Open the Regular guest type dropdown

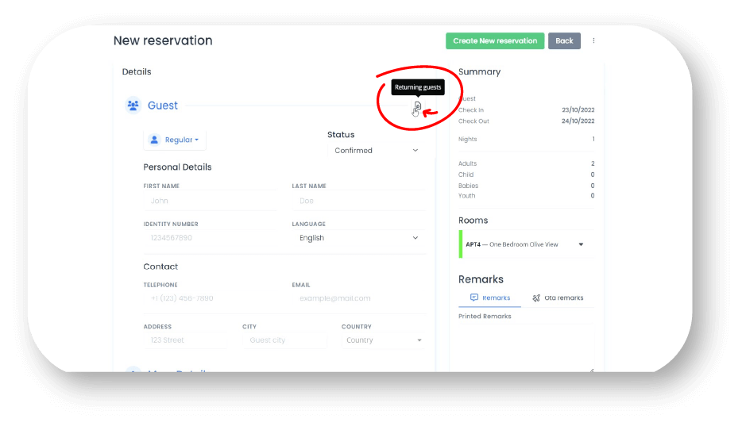click(175, 140)
